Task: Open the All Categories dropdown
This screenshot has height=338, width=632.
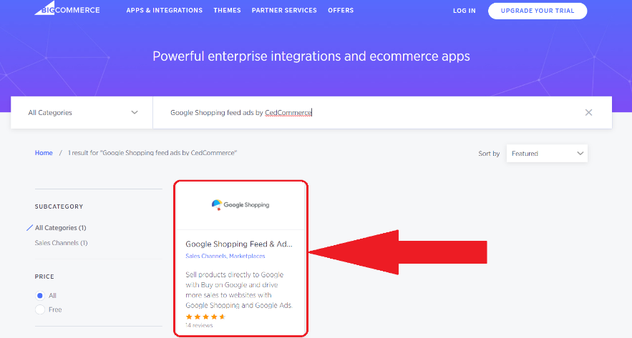Action: pos(82,113)
